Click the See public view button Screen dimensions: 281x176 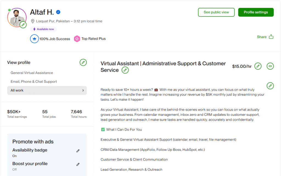pos(216,12)
